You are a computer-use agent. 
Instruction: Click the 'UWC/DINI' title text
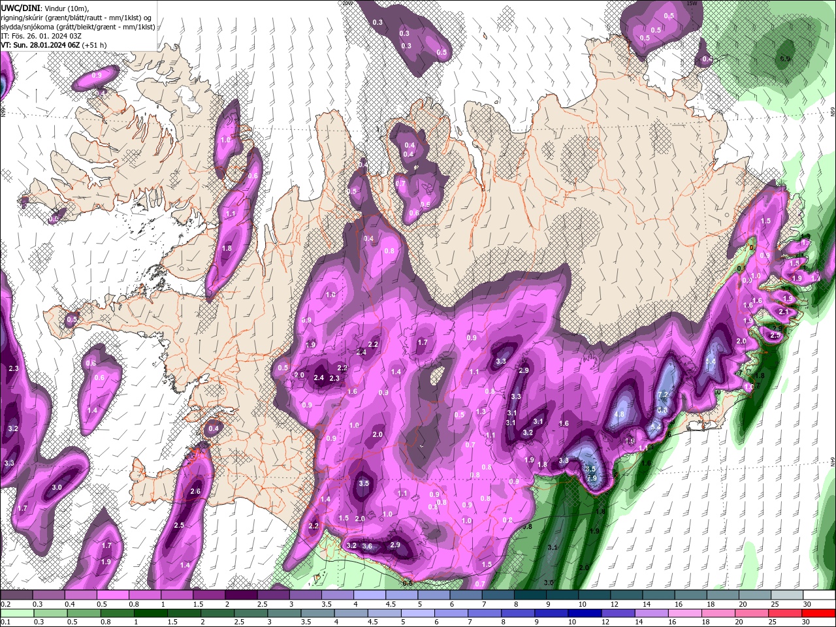click(x=20, y=8)
